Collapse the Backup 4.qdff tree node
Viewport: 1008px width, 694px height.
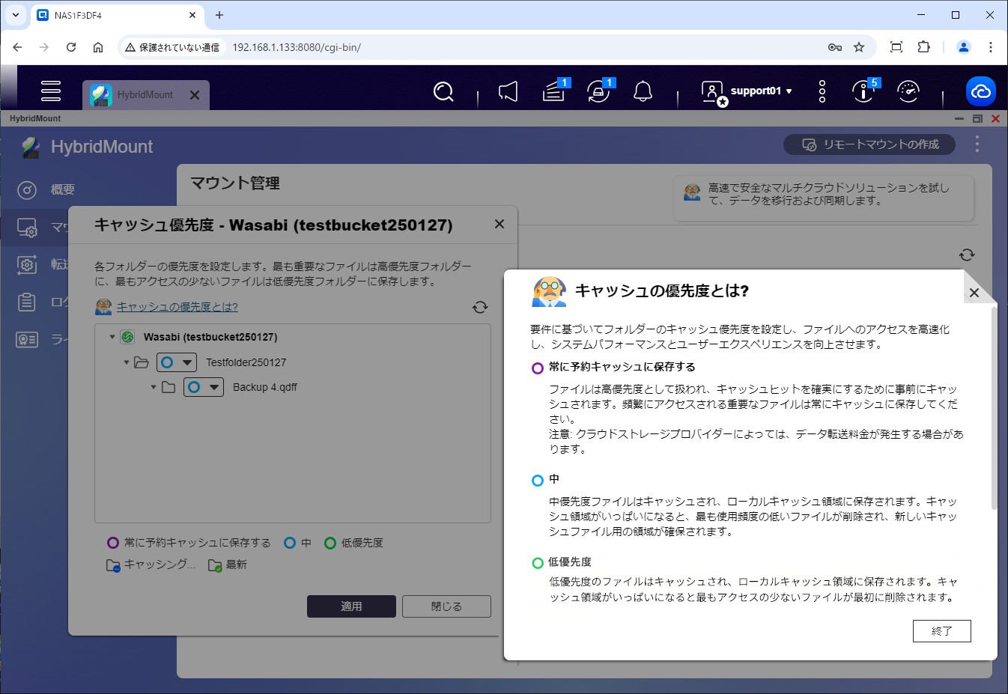click(x=154, y=387)
